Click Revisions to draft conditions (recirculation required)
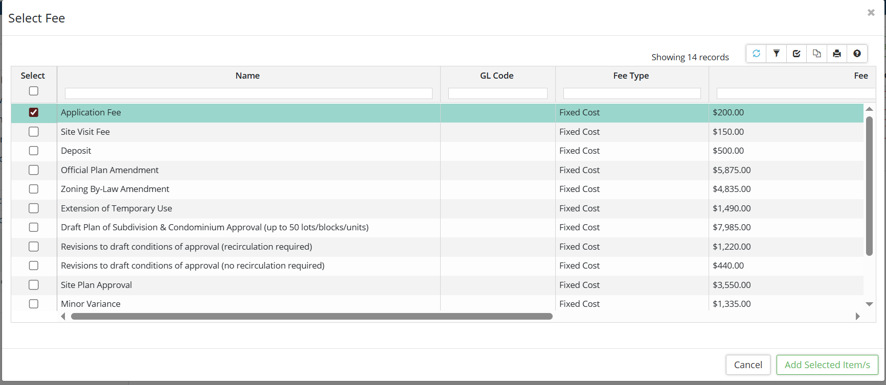 coord(187,247)
